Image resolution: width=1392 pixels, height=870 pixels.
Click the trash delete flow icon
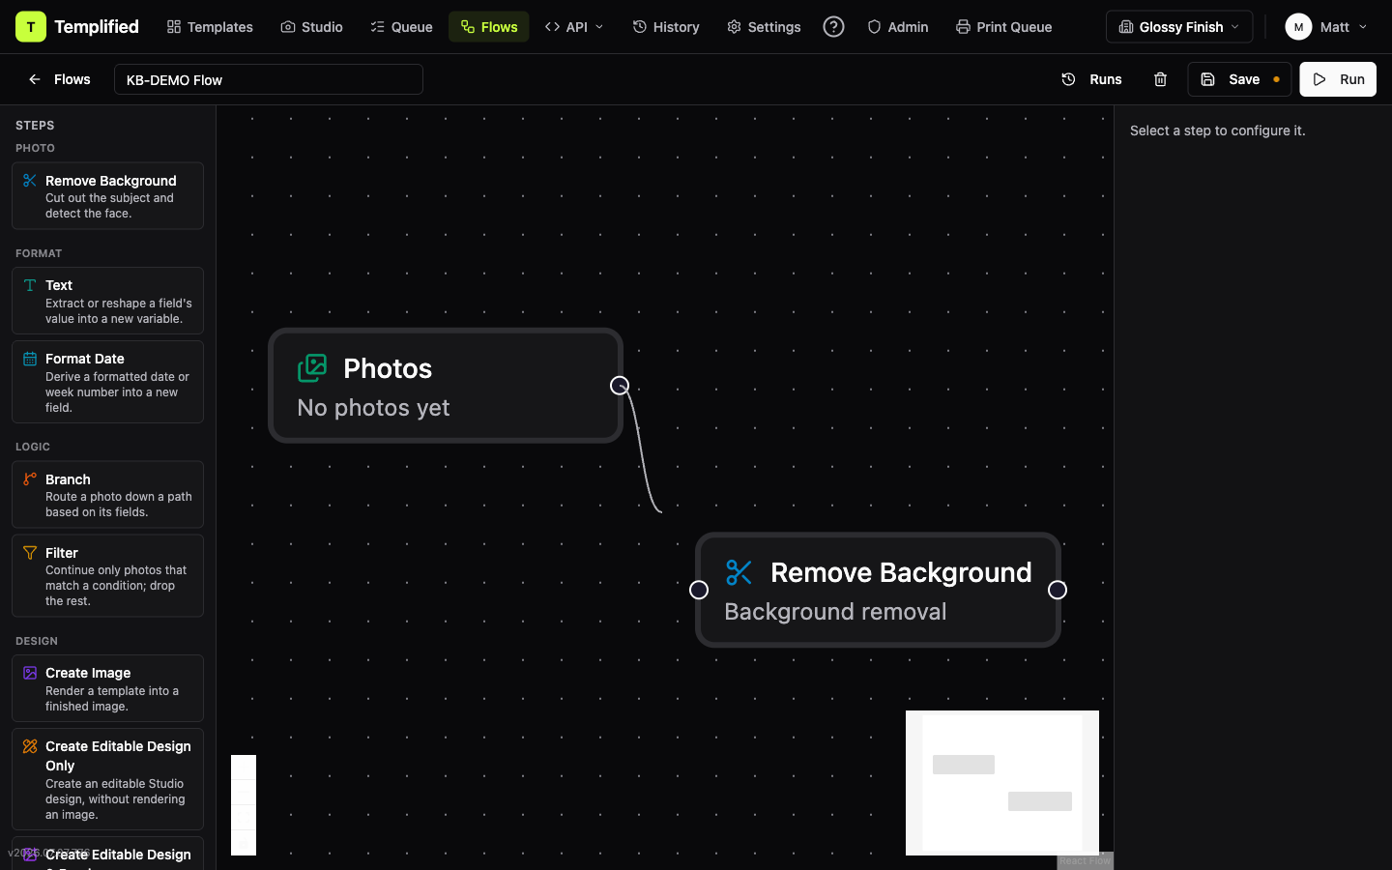point(1160,79)
